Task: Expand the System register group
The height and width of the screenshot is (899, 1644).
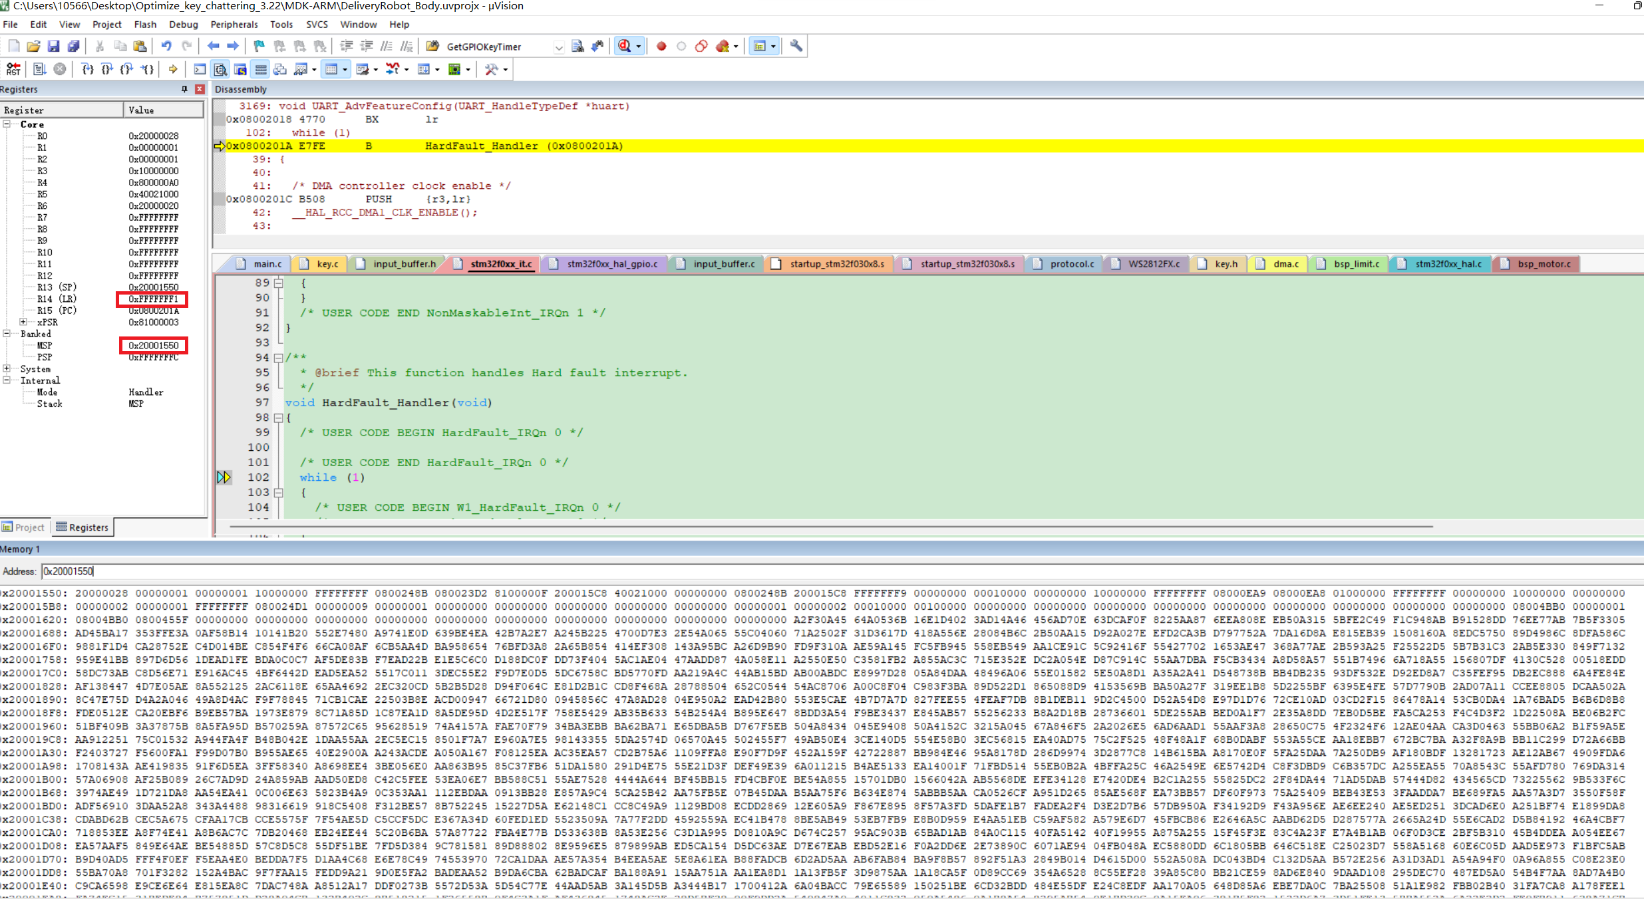Action: [x=5, y=368]
